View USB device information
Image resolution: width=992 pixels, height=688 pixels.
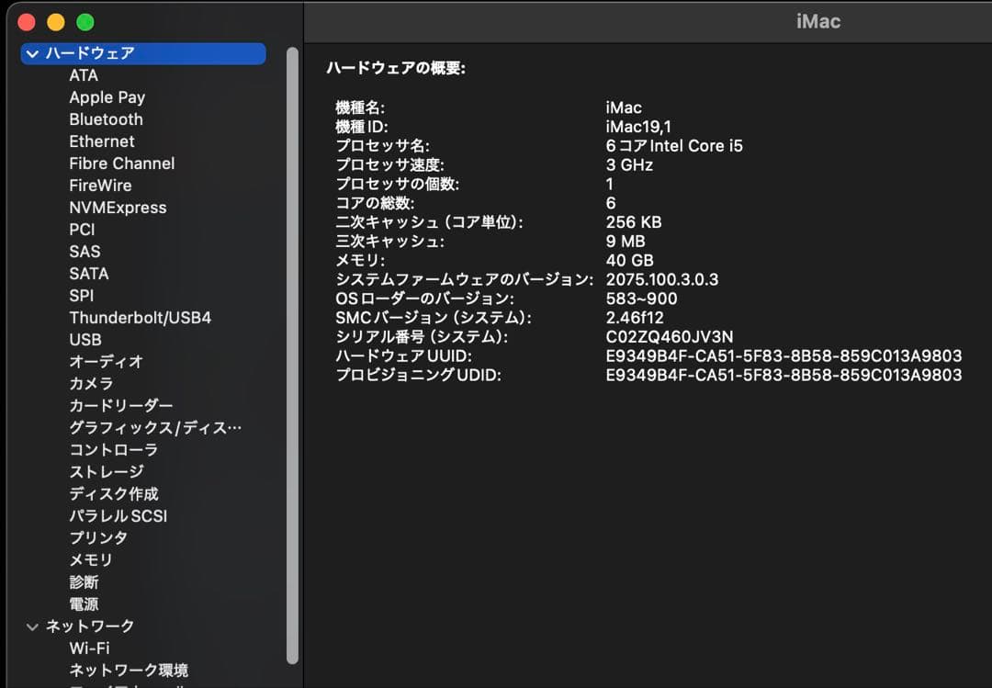click(85, 339)
